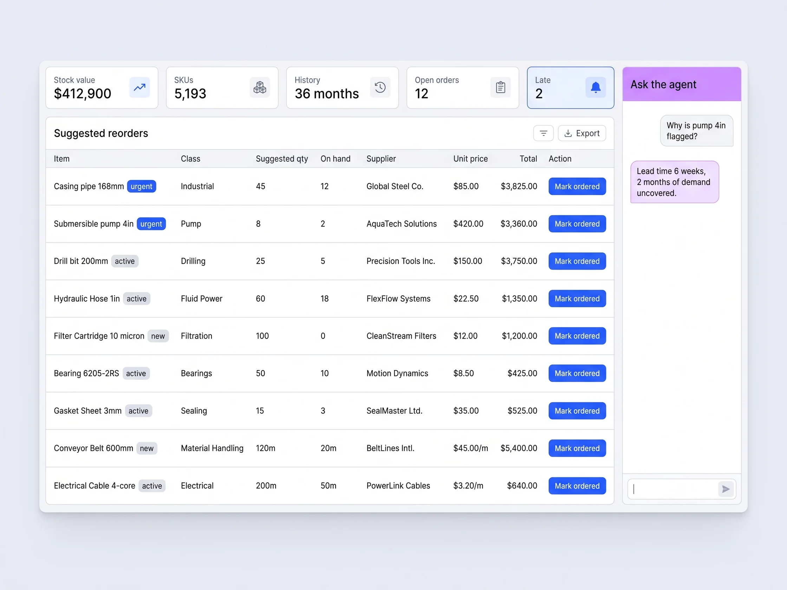
Task: Click the Ask the agent header
Action: tap(682, 84)
